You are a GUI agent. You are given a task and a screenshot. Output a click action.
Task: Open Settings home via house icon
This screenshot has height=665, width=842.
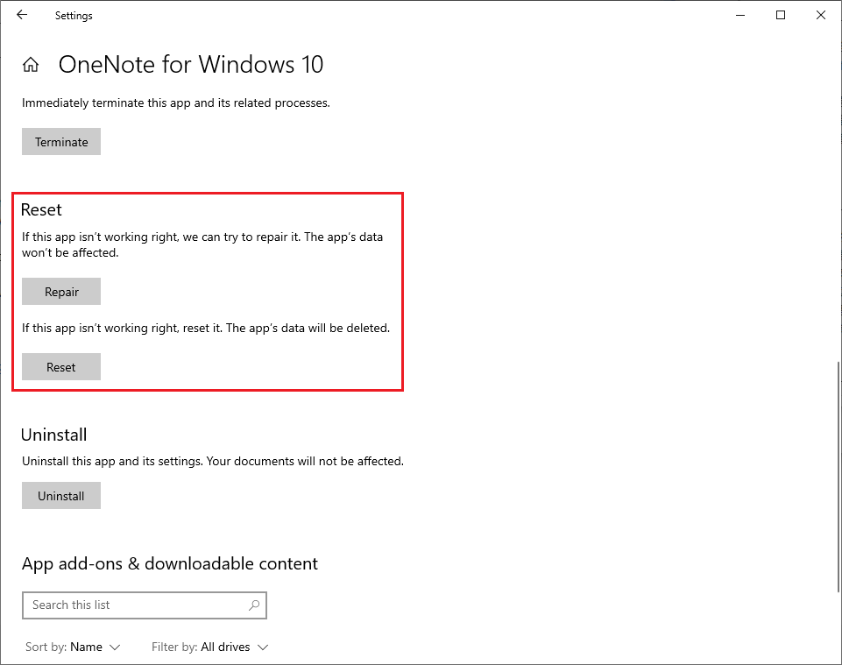(x=31, y=65)
